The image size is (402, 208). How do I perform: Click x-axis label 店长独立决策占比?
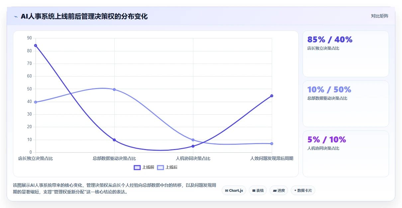pyautogui.click(x=36, y=159)
